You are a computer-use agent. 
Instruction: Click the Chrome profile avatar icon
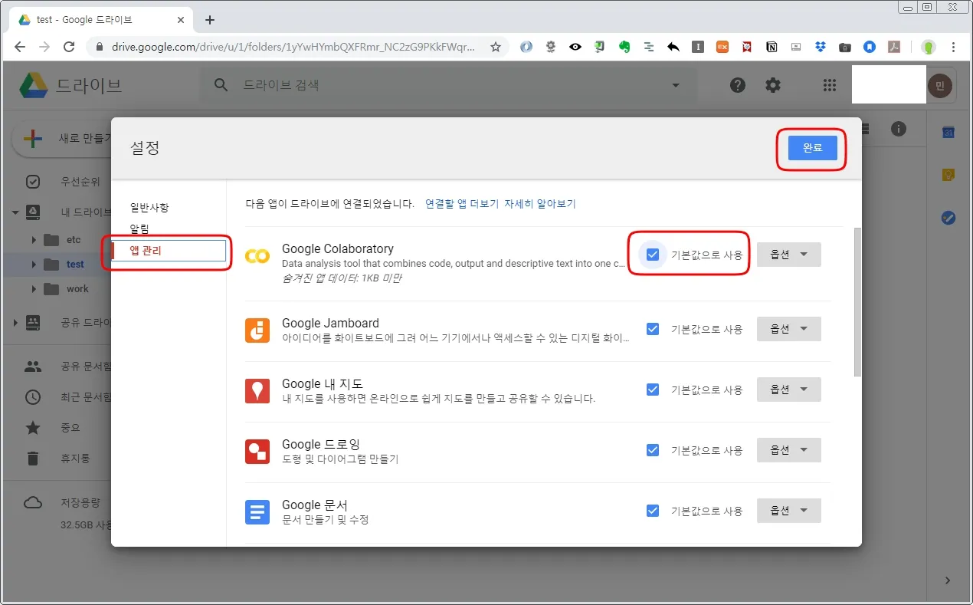point(929,47)
